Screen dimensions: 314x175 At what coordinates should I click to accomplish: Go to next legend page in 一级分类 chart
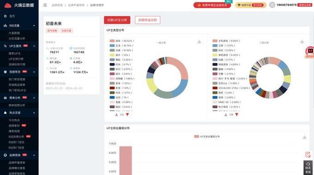(127, 115)
